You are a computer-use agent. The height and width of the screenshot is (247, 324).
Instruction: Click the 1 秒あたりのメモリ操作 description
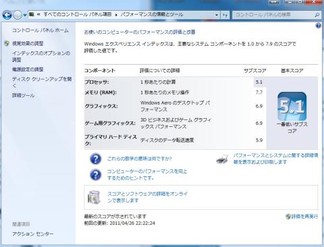165,92
